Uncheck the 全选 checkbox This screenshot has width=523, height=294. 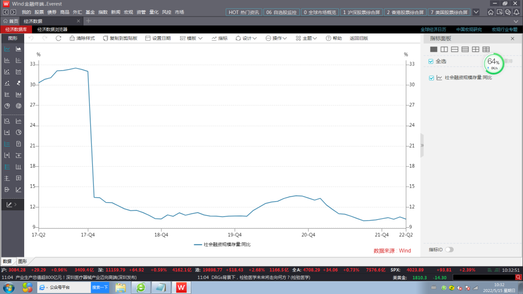click(x=431, y=61)
